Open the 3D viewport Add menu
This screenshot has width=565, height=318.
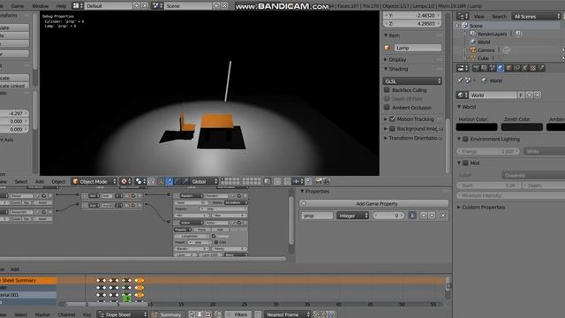coord(40,182)
